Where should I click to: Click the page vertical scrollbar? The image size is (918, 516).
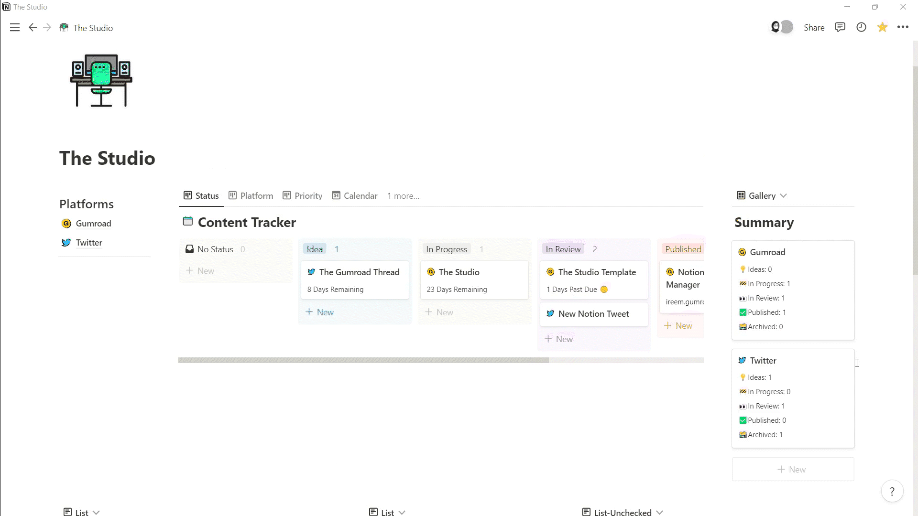[x=915, y=170]
